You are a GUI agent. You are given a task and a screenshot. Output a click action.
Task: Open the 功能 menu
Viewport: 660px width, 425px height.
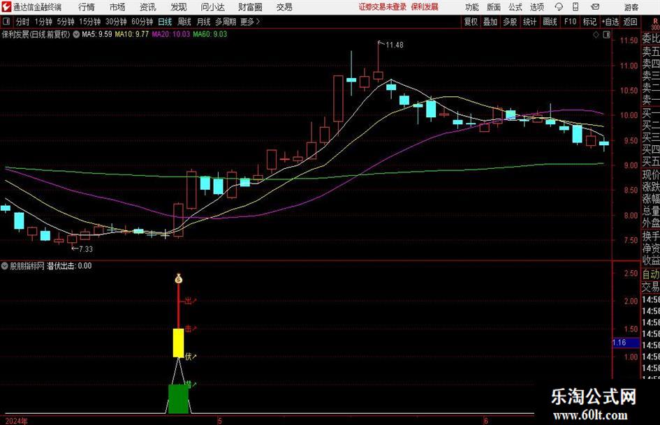tap(472, 7)
